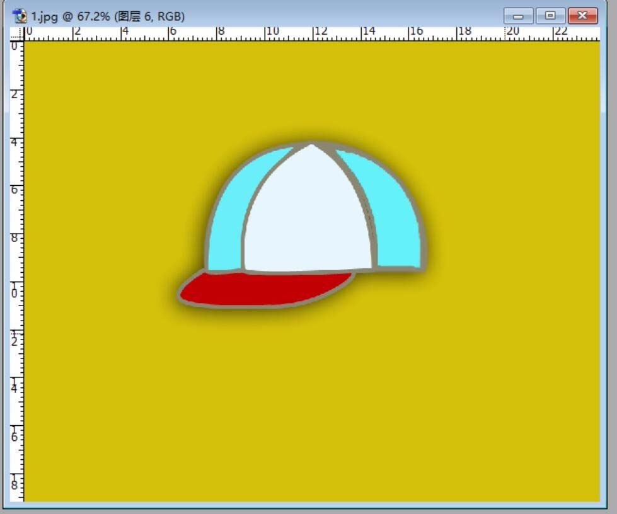This screenshot has height=514, width=617.
Task: Click the top tip of the cap
Action: 312,144
